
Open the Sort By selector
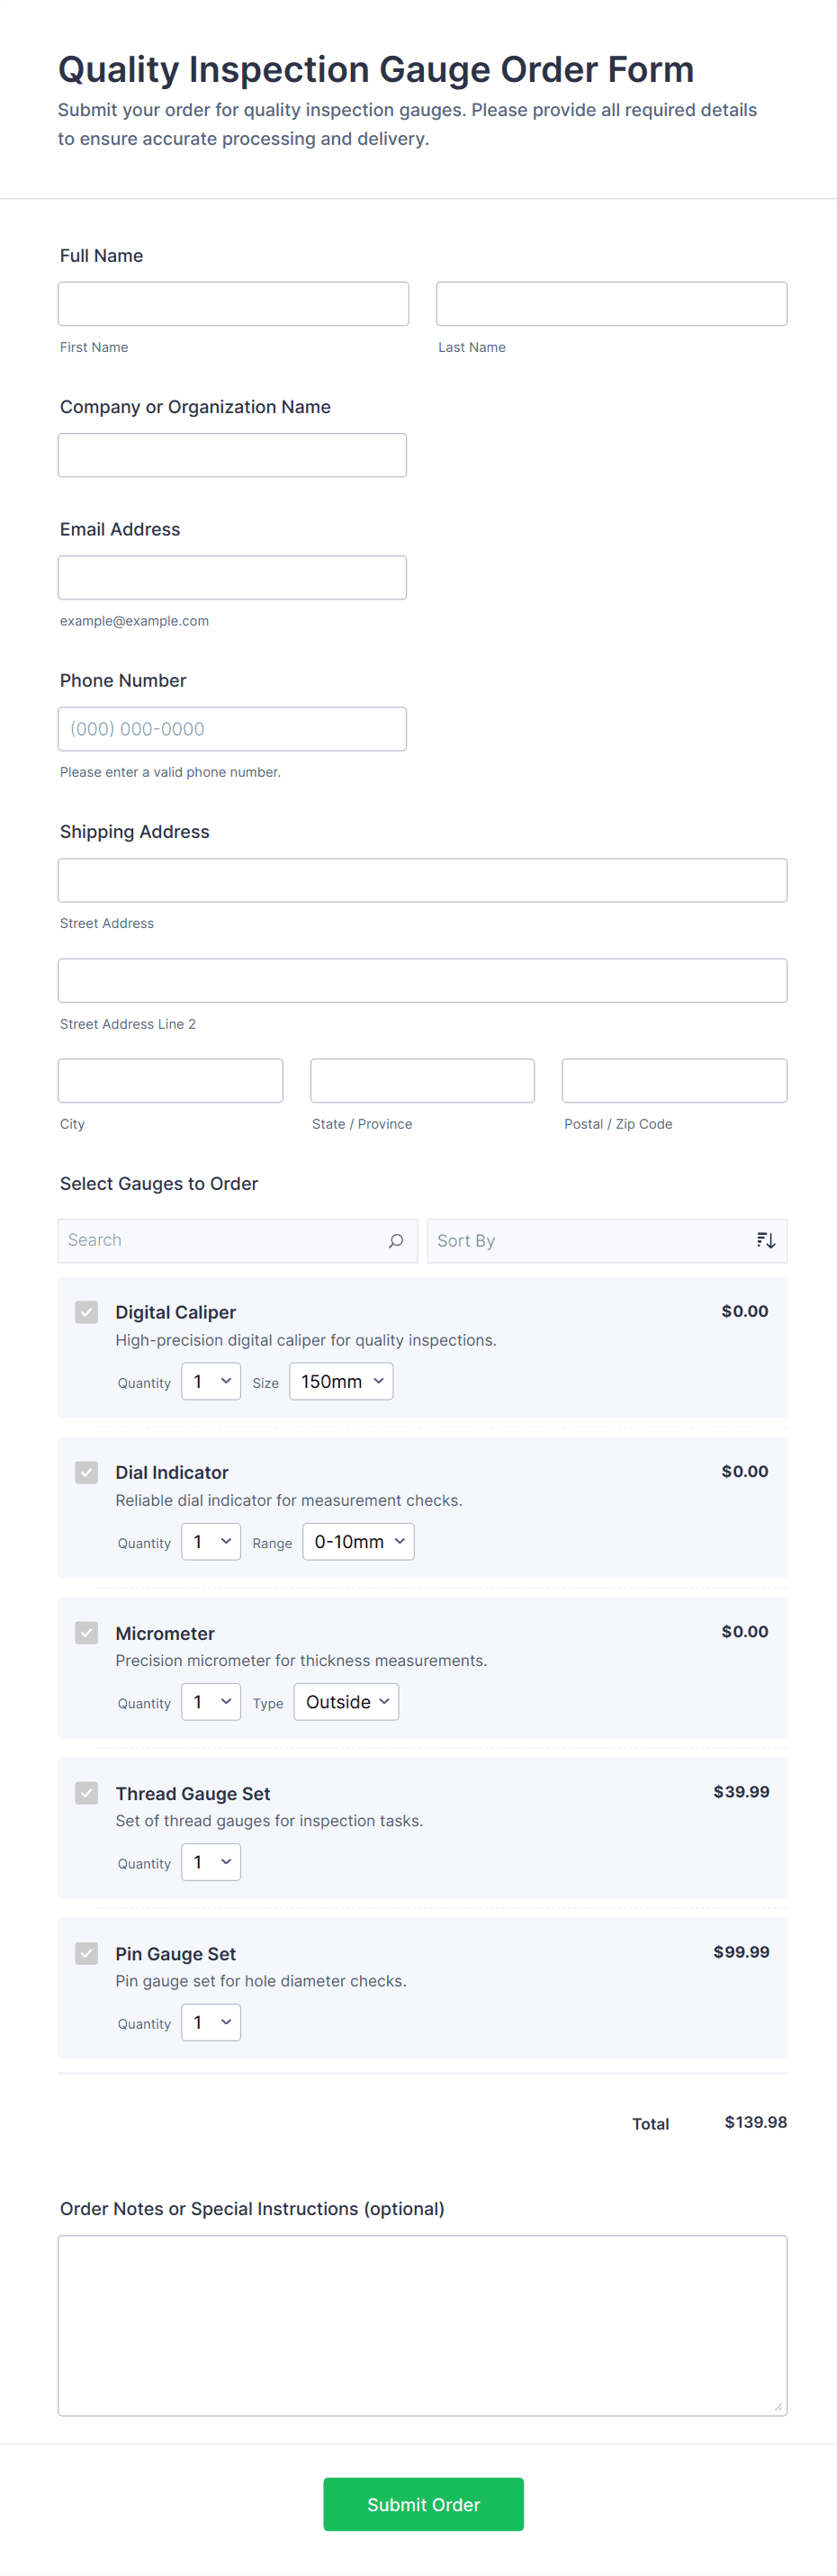600,1240
